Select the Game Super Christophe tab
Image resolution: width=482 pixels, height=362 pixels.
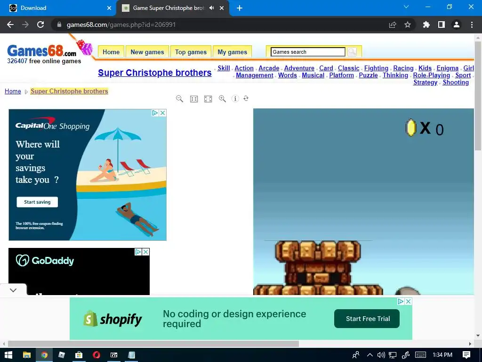(x=173, y=8)
